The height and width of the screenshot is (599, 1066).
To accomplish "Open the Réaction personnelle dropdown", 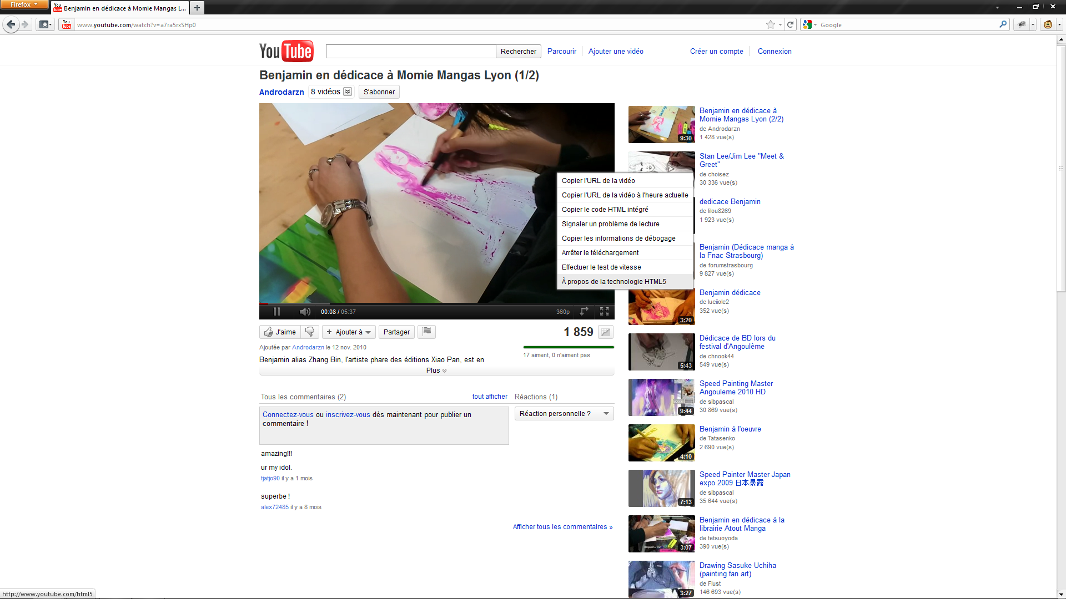I will (564, 414).
